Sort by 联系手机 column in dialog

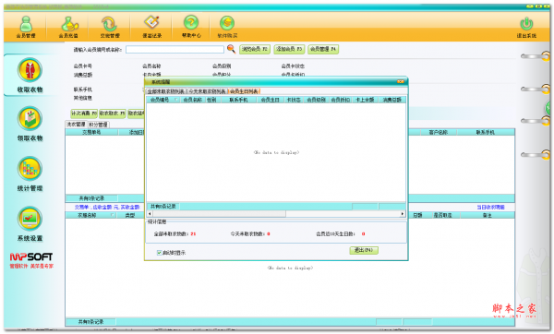click(x=238, y=100)
